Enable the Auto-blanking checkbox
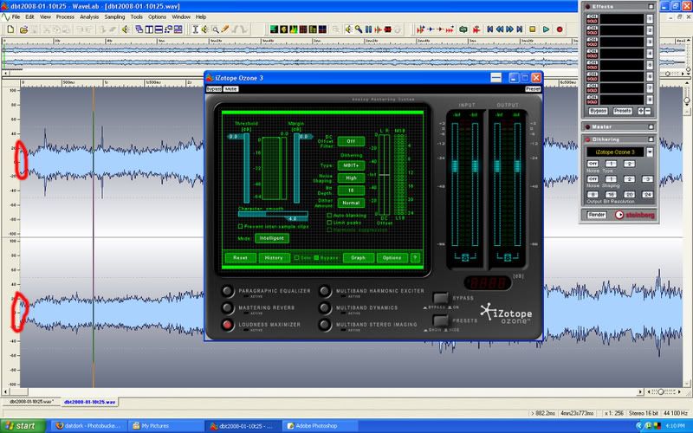 pos(329,215)
